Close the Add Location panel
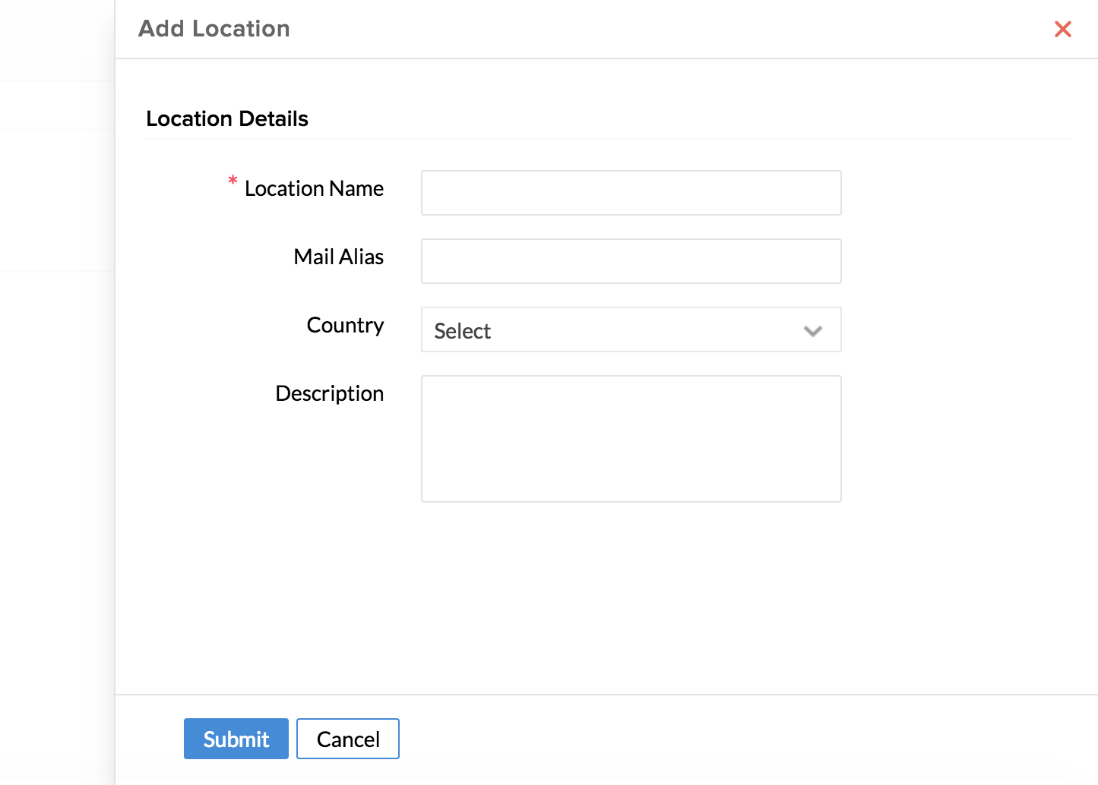Screen dimensions: 1098x785 pyautogui.click(x=1062, y=29)
